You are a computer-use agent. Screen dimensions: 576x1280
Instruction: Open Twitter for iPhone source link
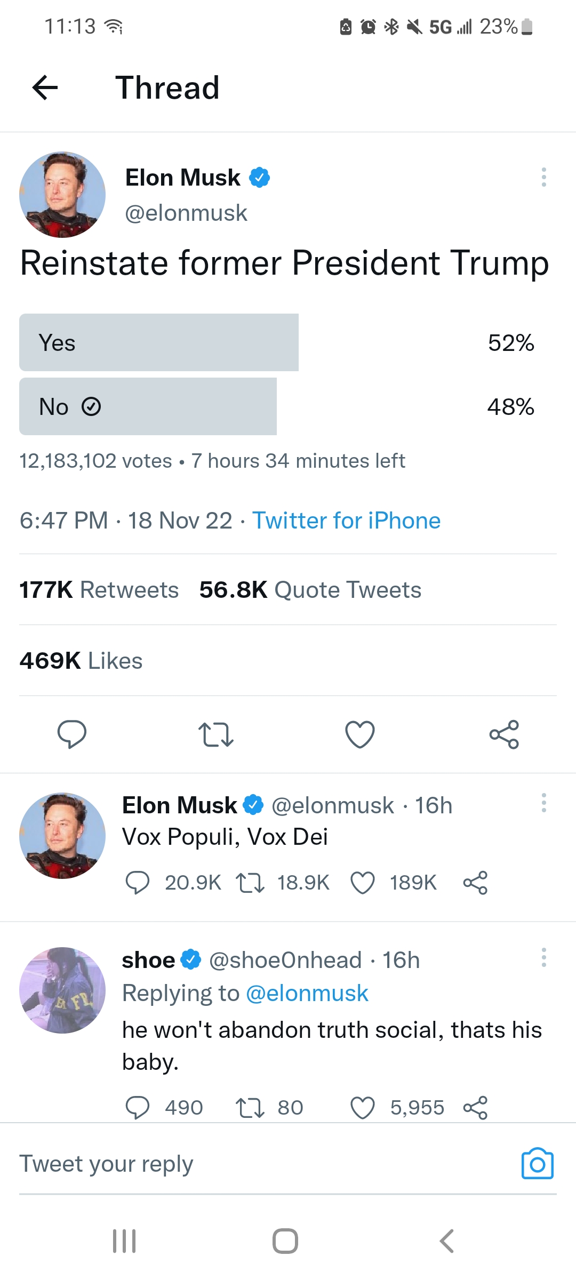pos(347,521)
